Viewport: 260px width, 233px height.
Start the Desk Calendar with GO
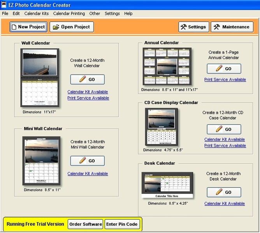[224, 192]
